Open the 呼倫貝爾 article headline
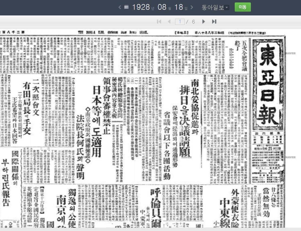This screenshot has width=301, height=231. pos(156,208)
